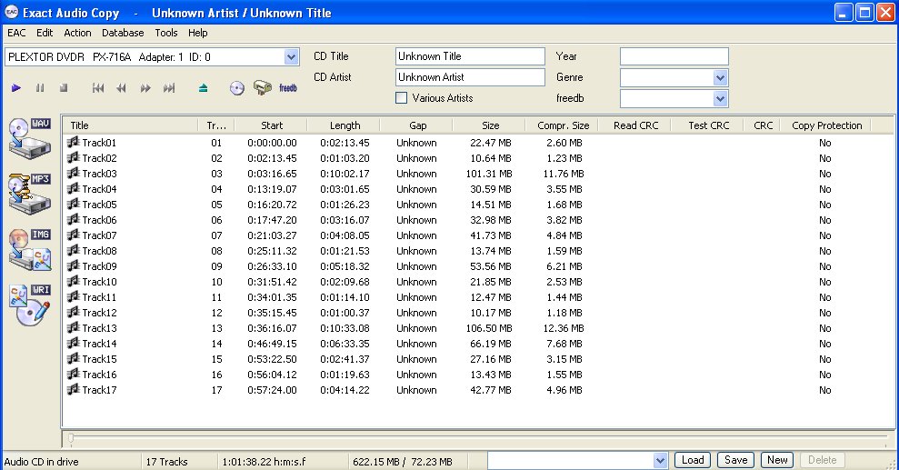Click the Play button
This screenshot has height=470, width=899.
[x=16, y=87]
